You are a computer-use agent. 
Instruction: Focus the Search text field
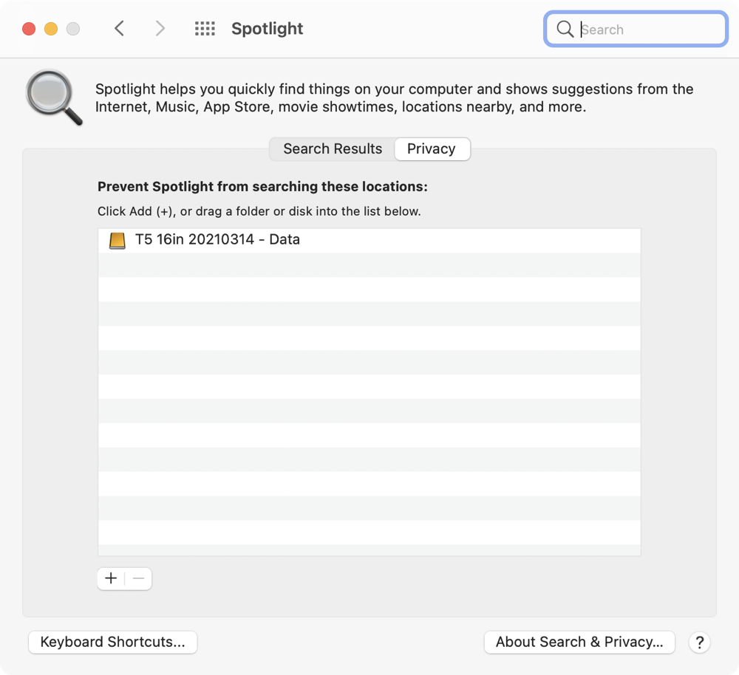(647, 30)
